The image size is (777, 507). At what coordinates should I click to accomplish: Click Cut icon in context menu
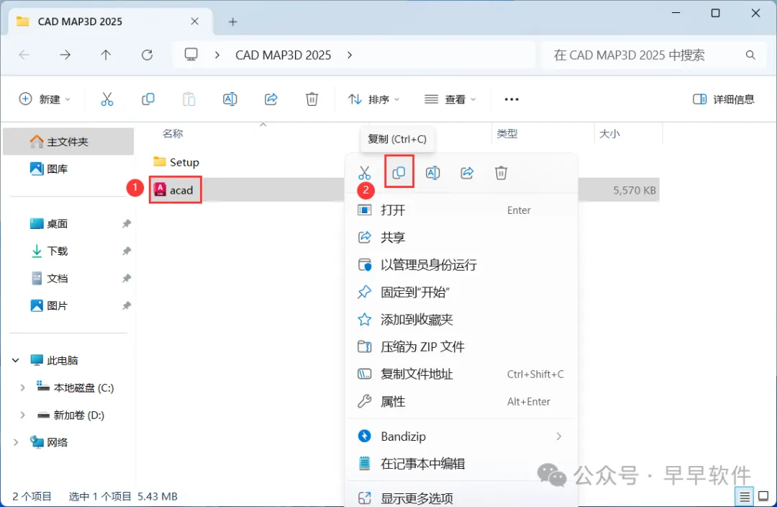point(364,173)
